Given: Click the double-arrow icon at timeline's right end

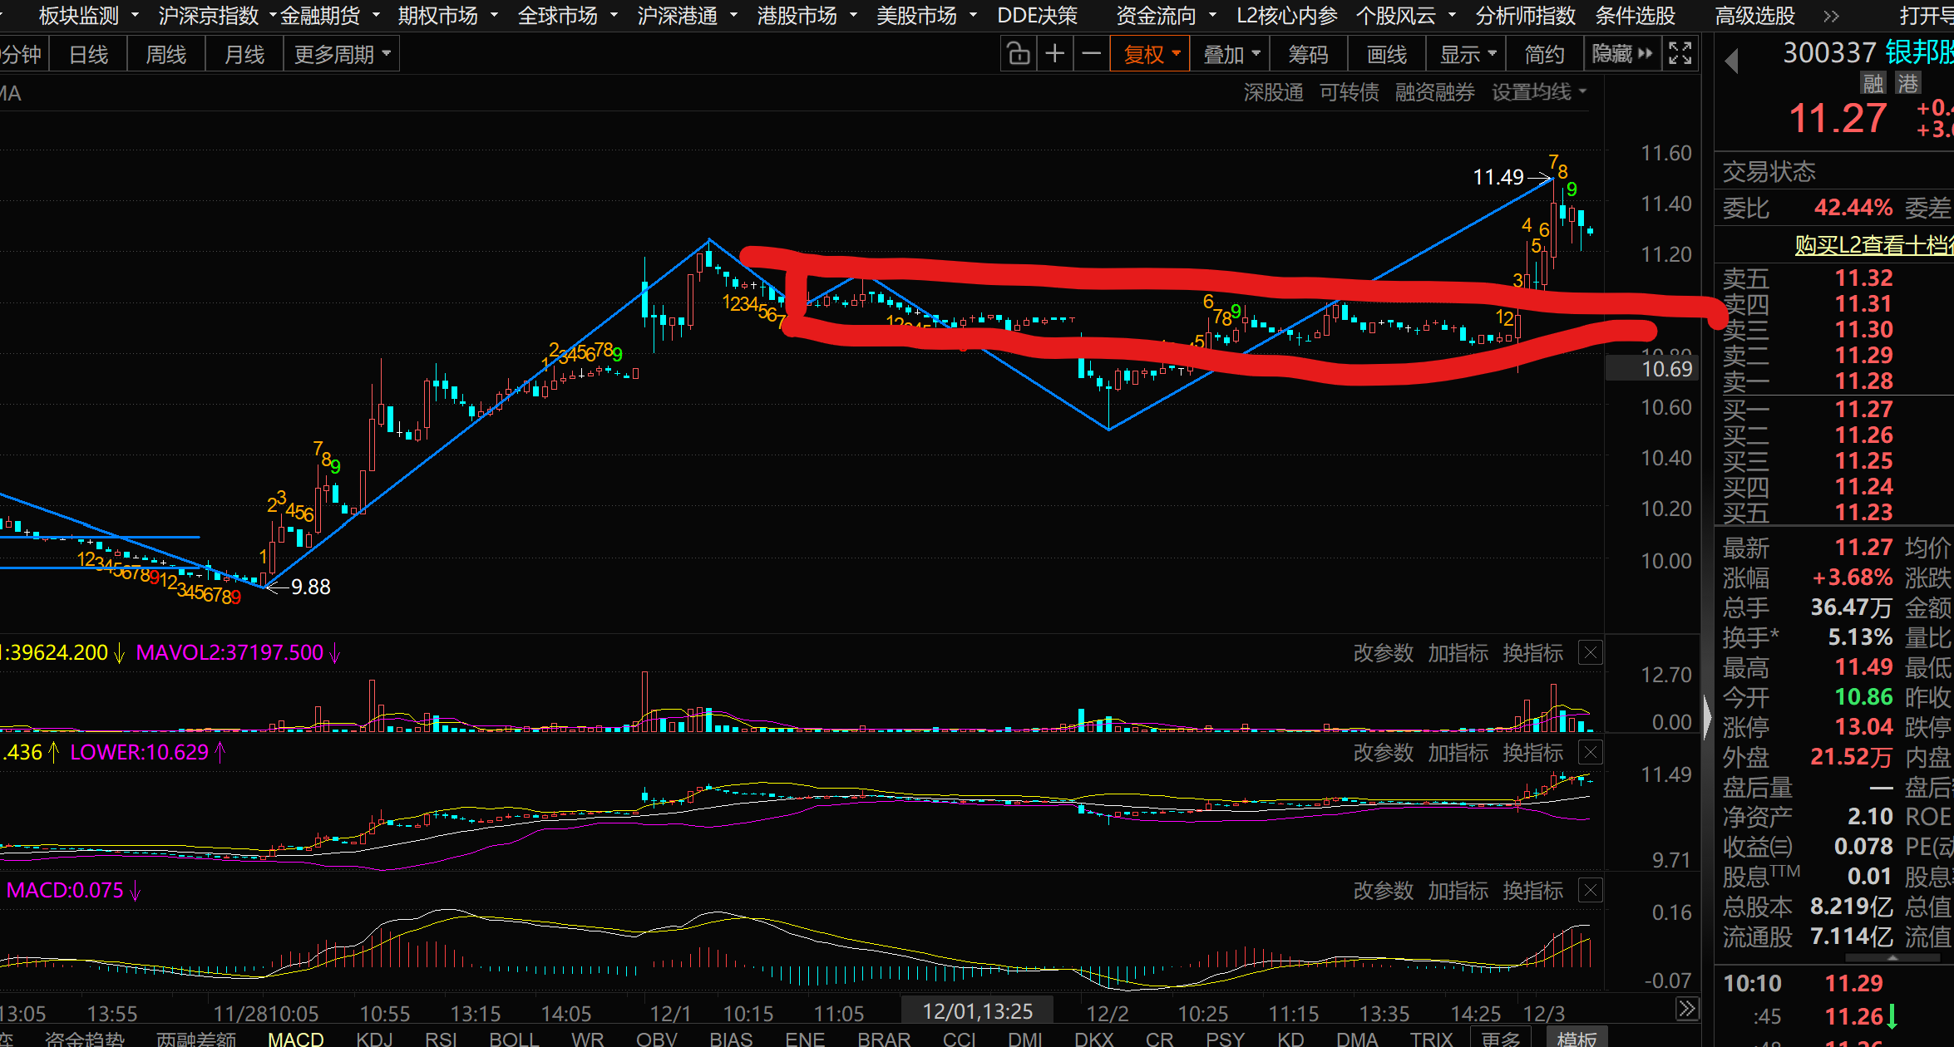Looking at the screenshot, I should [1686, 1009].
